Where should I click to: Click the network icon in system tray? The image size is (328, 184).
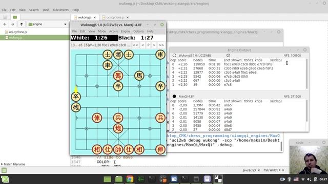(303, 179)
